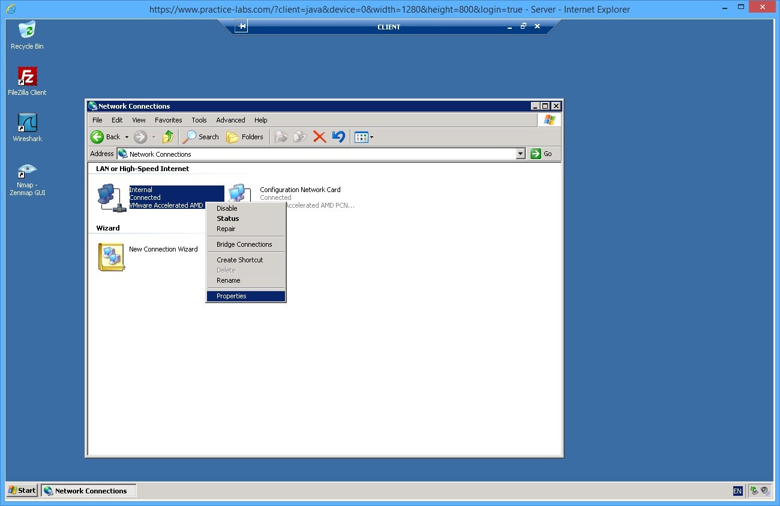This screenshot has height=506, width=780.
Task: Select Disable in the context menu
Action: point(227,208)
